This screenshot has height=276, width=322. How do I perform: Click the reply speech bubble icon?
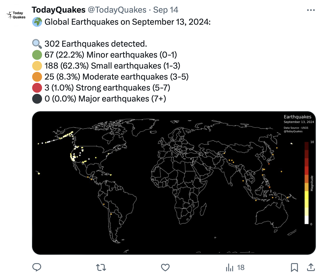click(x=37, y=267)
